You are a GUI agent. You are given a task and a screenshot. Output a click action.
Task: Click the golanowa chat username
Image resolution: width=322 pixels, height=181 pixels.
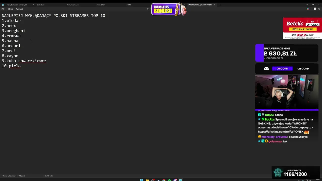275,141
